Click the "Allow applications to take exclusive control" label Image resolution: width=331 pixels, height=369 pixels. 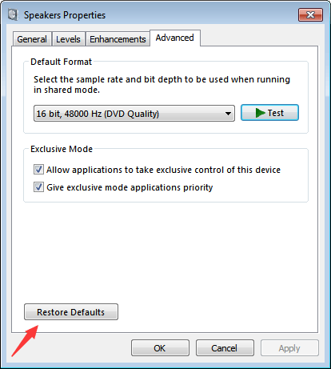coord(163,170)
